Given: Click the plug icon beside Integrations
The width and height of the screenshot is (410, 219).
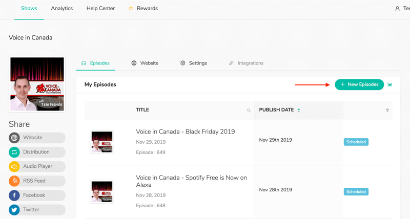Looking at the screenshot, I should (231, 63).
